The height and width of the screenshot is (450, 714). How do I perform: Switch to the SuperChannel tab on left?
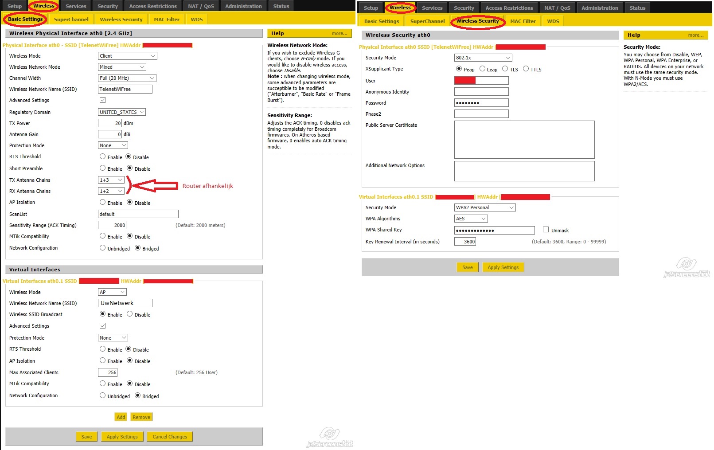click(71, 20)
